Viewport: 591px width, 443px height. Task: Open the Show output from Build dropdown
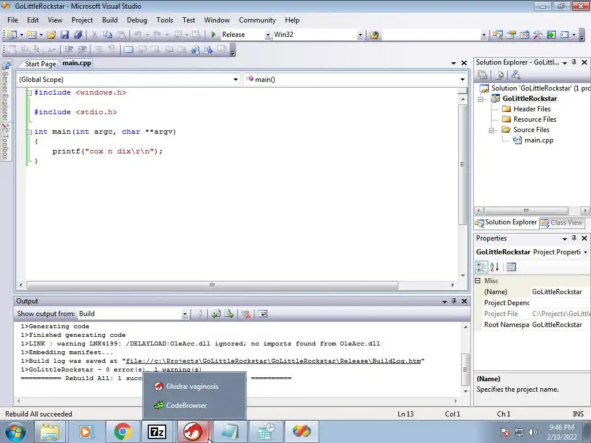pos(185,314)
